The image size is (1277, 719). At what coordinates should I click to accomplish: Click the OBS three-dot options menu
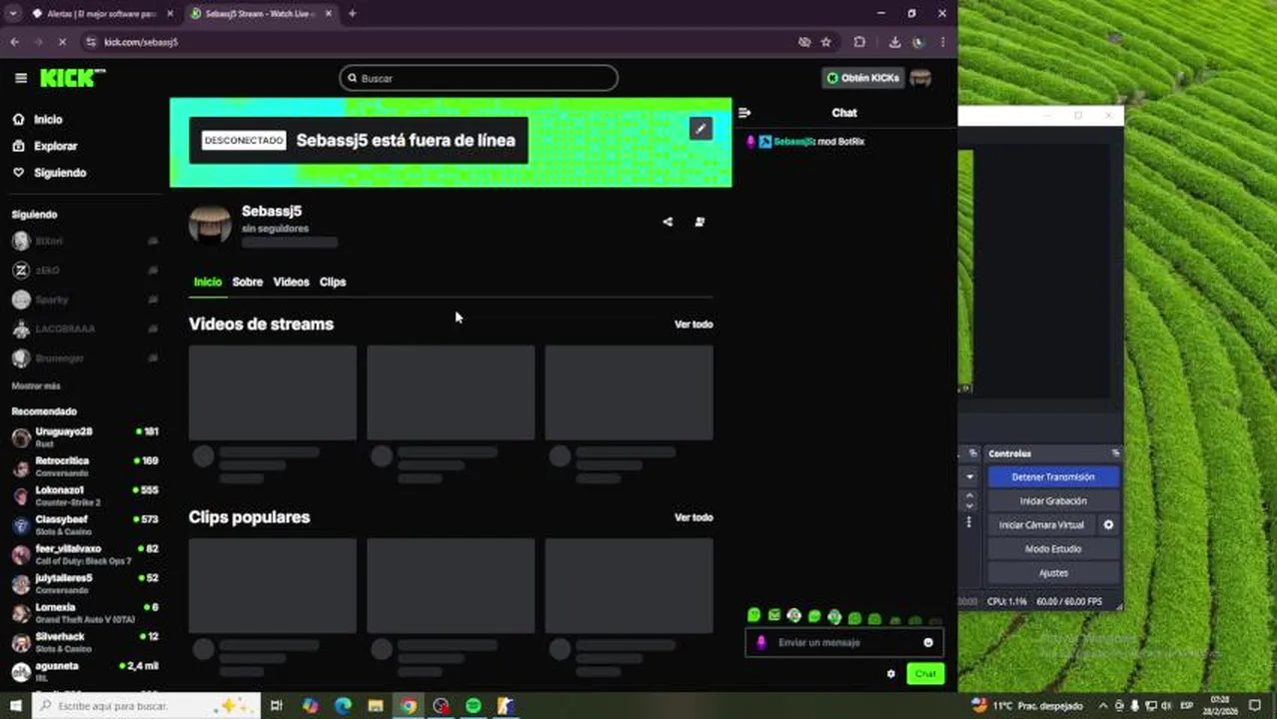click(x=968, y=522)
